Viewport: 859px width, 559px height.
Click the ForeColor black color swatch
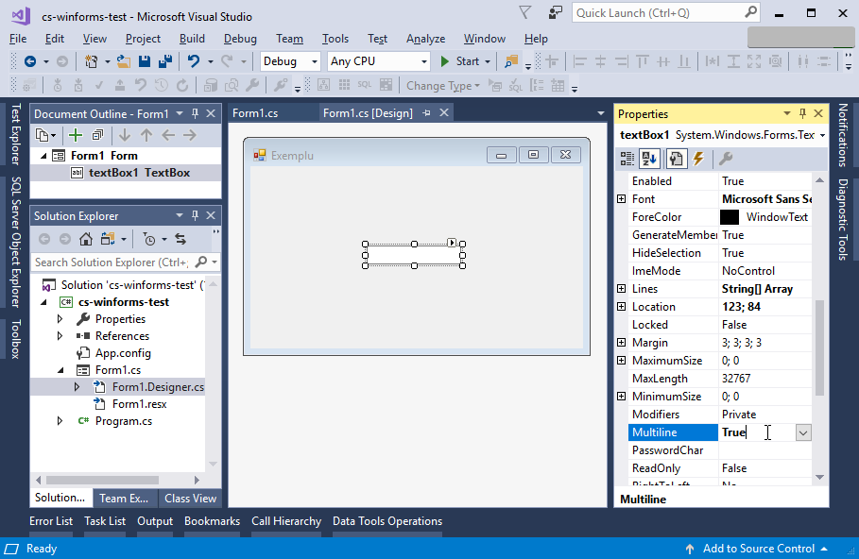(730, 217)
